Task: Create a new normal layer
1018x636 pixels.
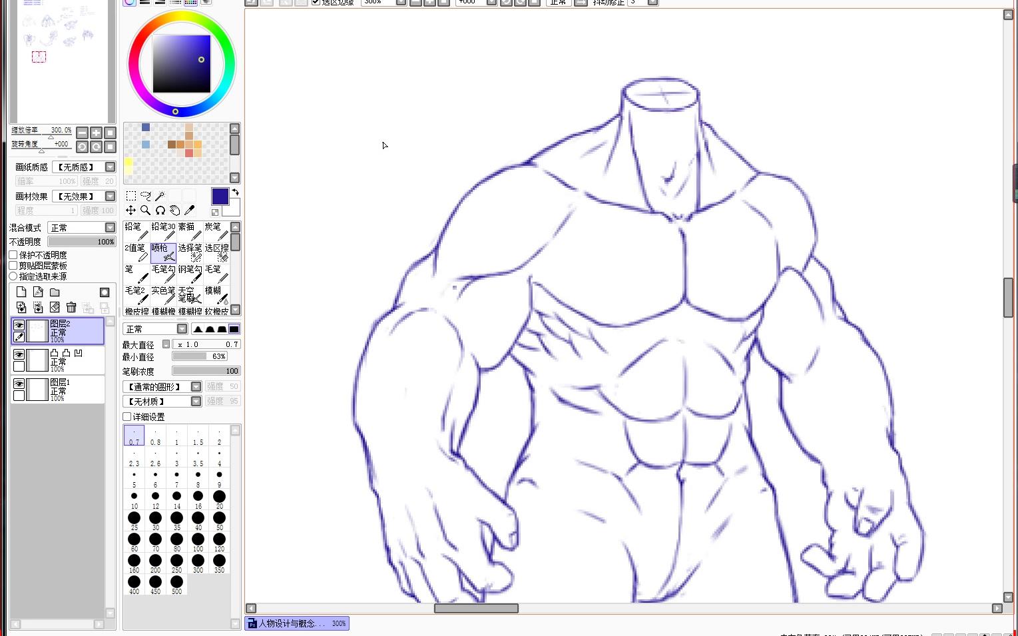Action: coord(21,292)
